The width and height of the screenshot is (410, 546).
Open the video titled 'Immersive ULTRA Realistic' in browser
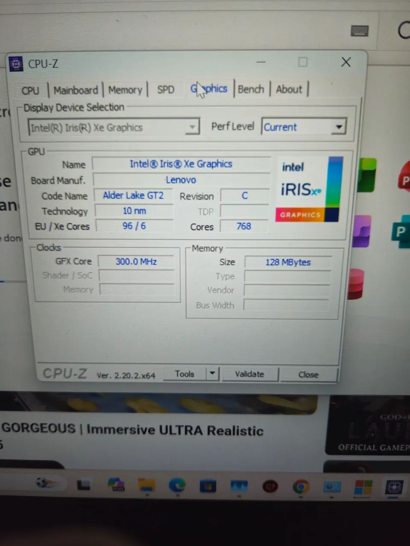click(x=132, y=430)
